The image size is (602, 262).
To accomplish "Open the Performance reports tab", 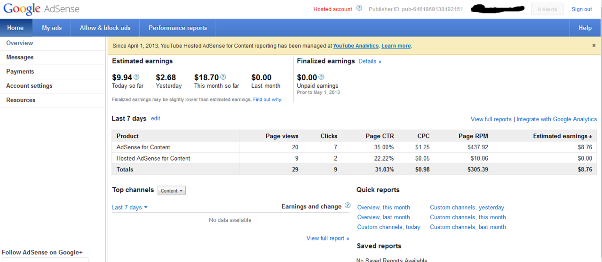I will point(178,28).
